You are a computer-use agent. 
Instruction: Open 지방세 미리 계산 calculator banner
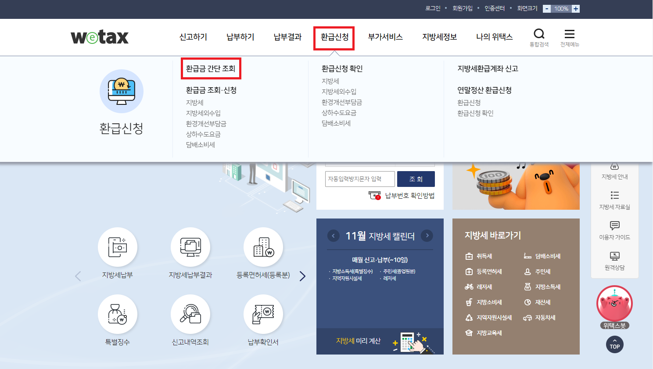tap(380, 341)
